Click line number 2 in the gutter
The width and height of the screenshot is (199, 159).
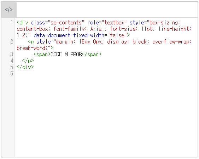(x=12, y=41)
